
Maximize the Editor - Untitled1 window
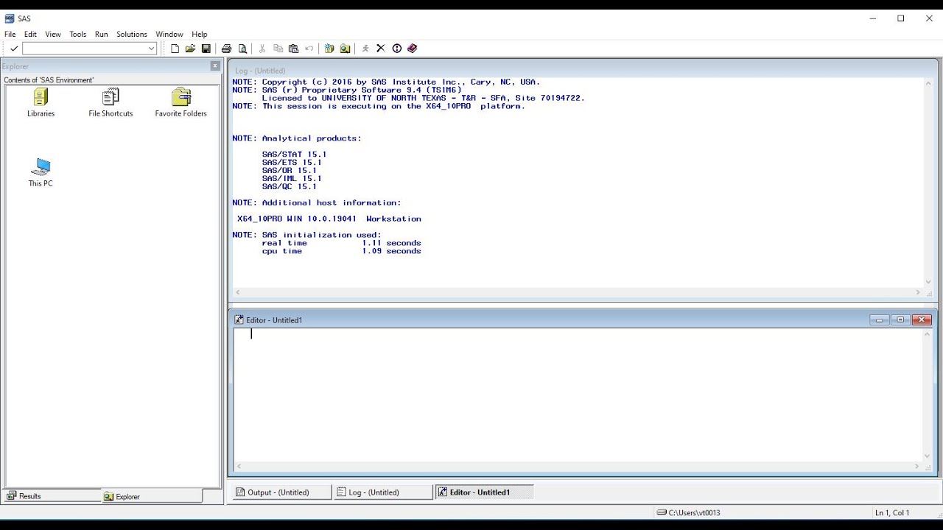pyautogui.click(x=900, y=320)
